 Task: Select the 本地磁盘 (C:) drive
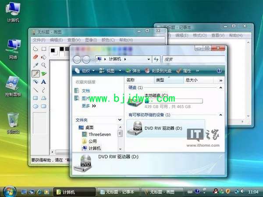(165, 101)
